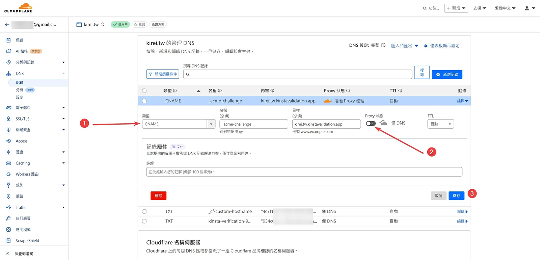Image resolution: width=540 pixels, height=260 pixels.
Task: Click the Access sidebar icon
Action: pyautogui.click(x=8, y=141)
